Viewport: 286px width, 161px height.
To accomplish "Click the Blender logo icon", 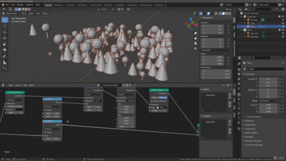I will [x=3, y=5].
